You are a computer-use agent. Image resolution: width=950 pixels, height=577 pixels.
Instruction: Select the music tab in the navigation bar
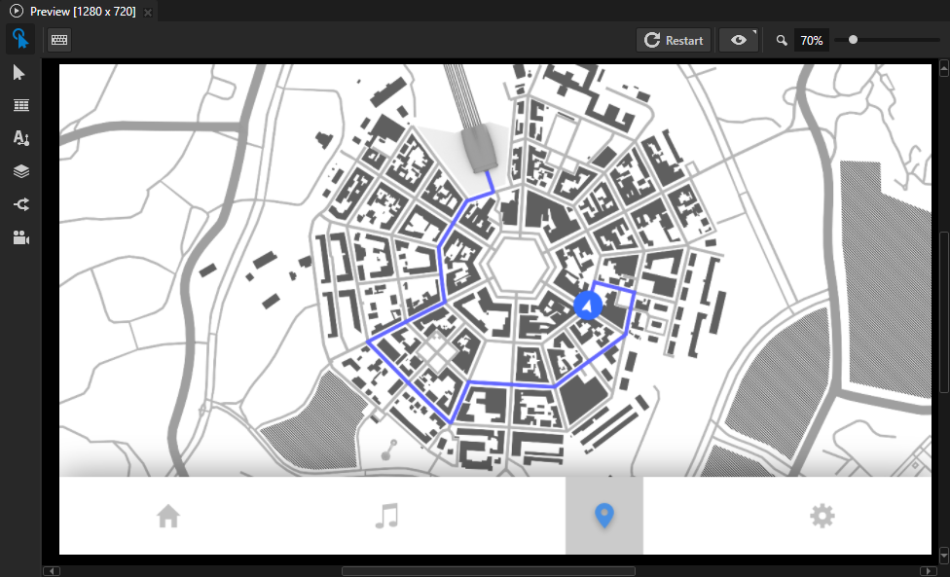(386, 516)
